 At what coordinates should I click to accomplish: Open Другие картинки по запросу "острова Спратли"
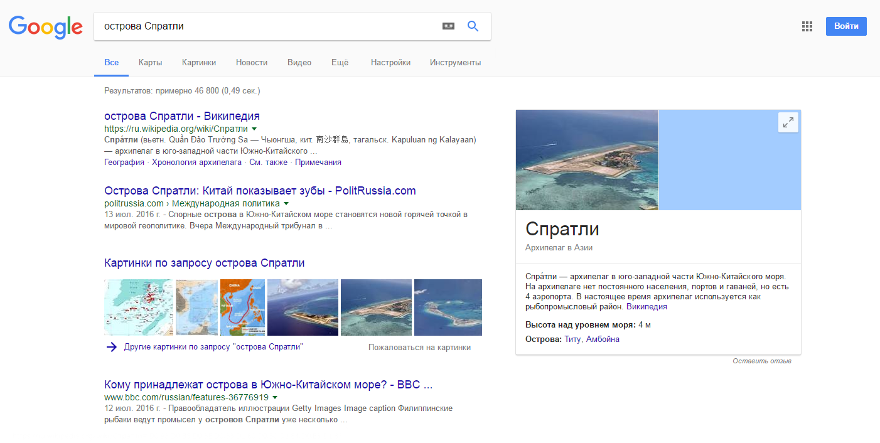(213, 347)
